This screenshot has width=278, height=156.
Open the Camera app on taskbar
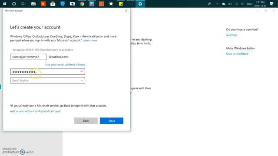[x=72, y=4]
